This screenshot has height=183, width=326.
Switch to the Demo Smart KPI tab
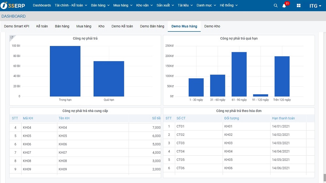click(17, 26)
